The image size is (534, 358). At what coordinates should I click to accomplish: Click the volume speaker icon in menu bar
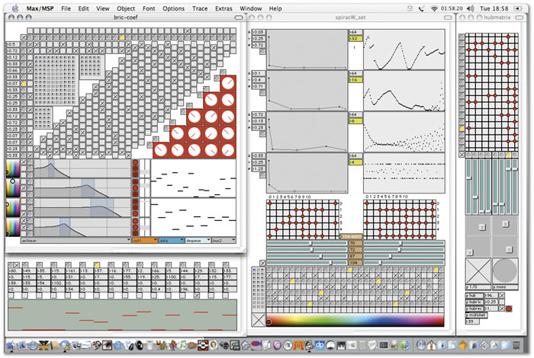(x=471, y=8)
